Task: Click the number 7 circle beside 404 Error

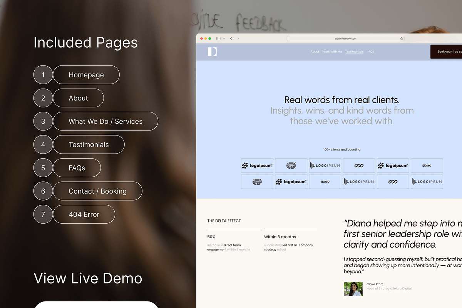Action: [x=43, y=214]
